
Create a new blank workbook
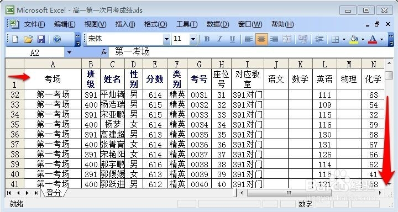click(x=15, y=39)
